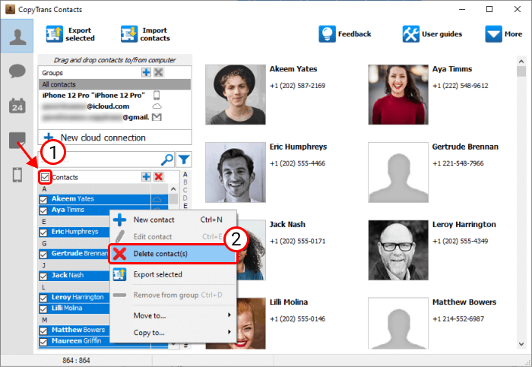Select Jack Nash row in contact list
Screen dimensions: 532x367
coord(74,275)
